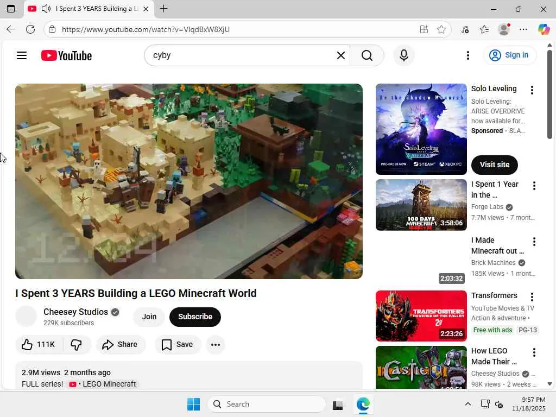
Task: Clear the search box text with X
Action: (x=341, y=55)
